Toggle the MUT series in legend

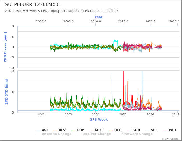point(96,130)
